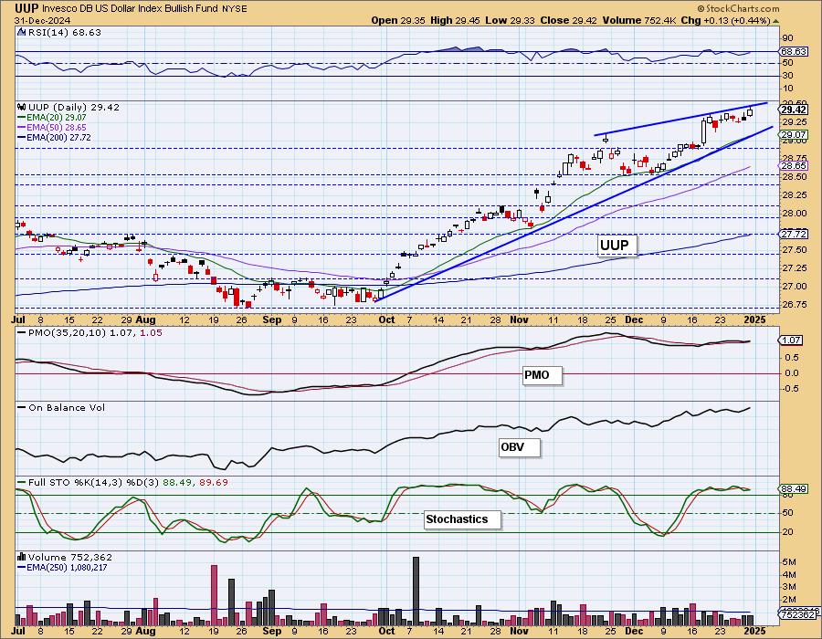Click the Close 29.42 value in header

pyautogui.click(x=568, y=20)
